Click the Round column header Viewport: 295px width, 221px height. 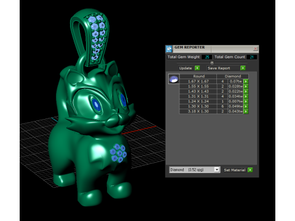point(198,76)
